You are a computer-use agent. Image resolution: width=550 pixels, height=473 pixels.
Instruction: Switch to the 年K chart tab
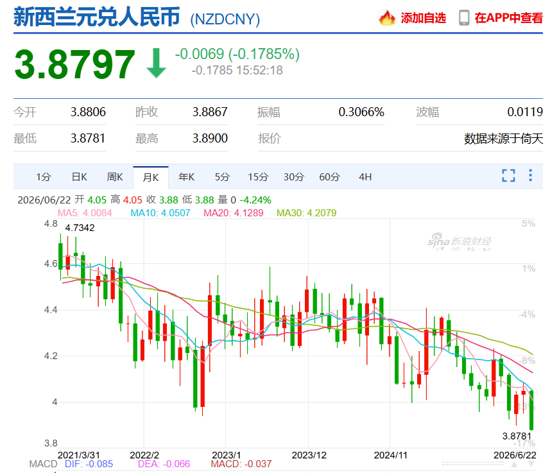[186, 177]
